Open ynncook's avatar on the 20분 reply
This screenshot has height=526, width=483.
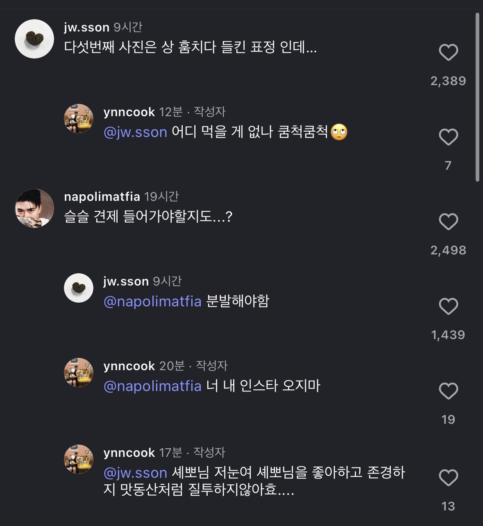click(79, 373)
